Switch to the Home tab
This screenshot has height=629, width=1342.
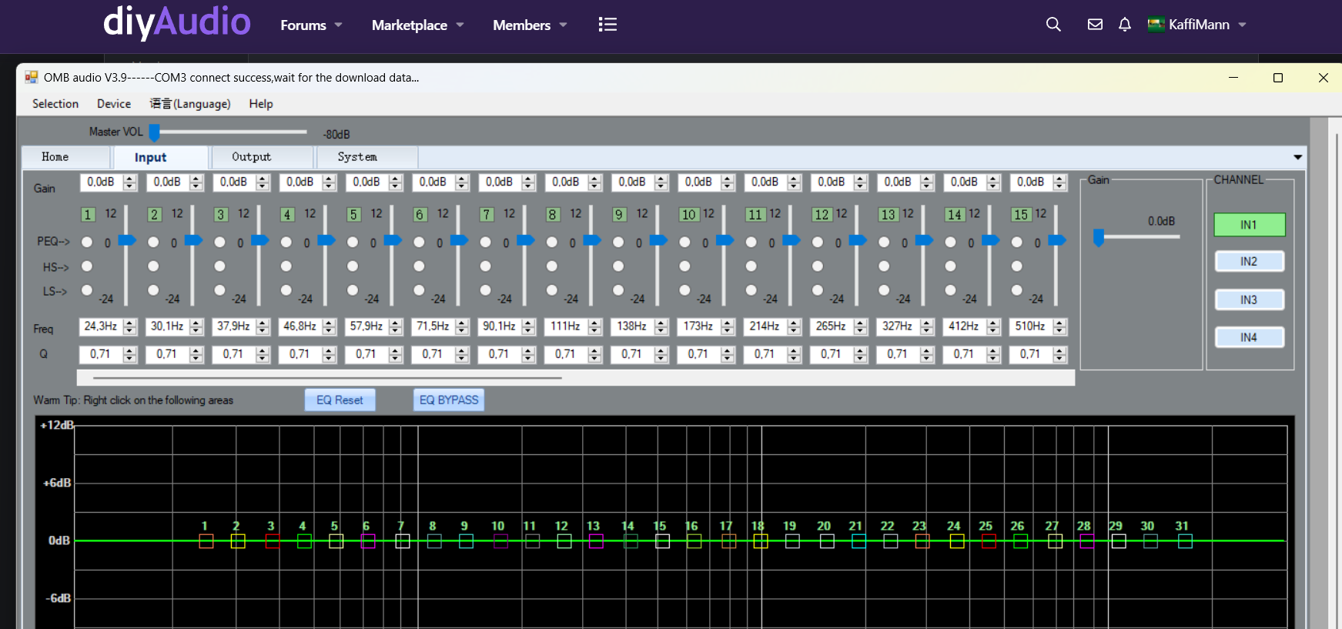(x=66, y=157)
